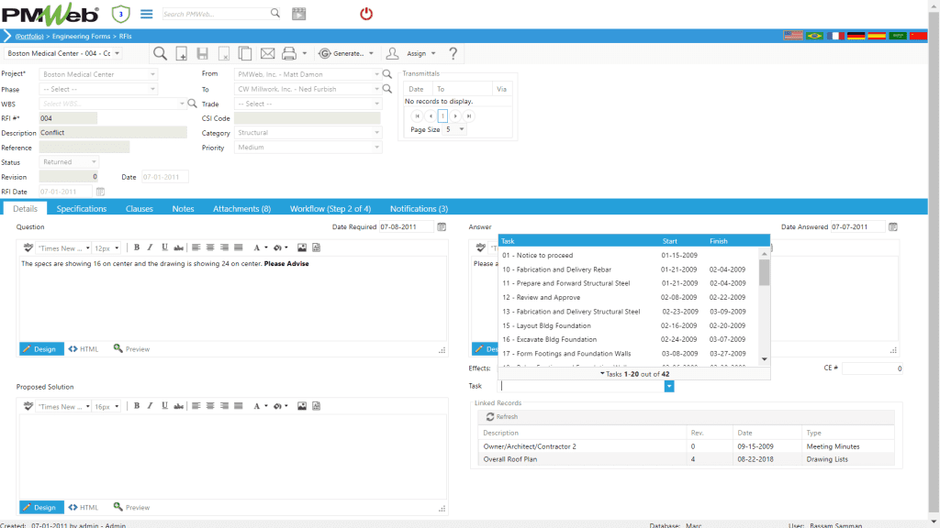Open the Date Required calendar picker
The image size is (940, 528).
[442, 227]
